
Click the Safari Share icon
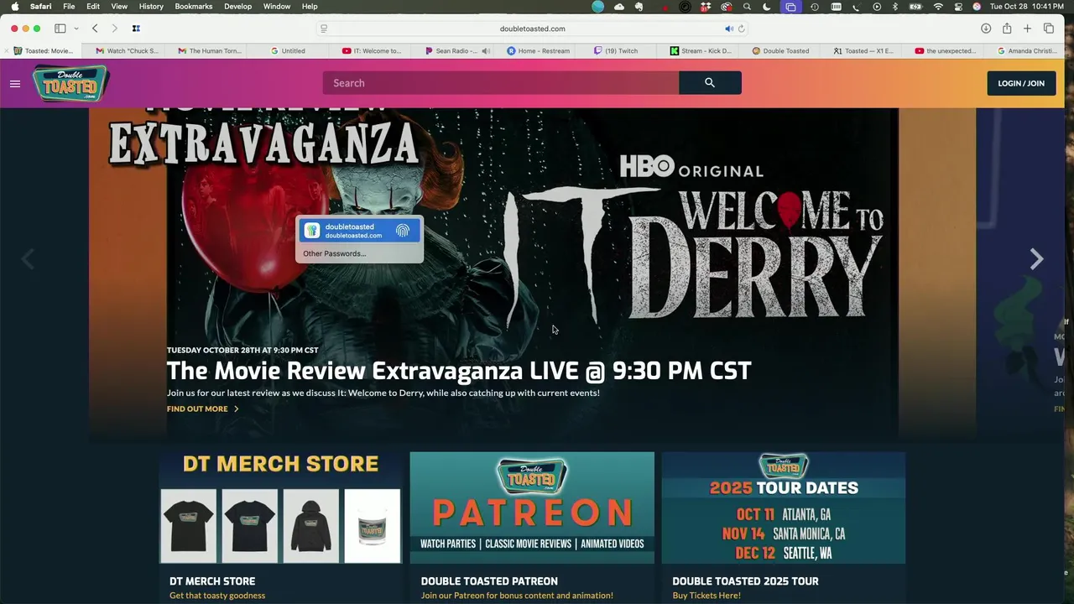[1007, 29]
